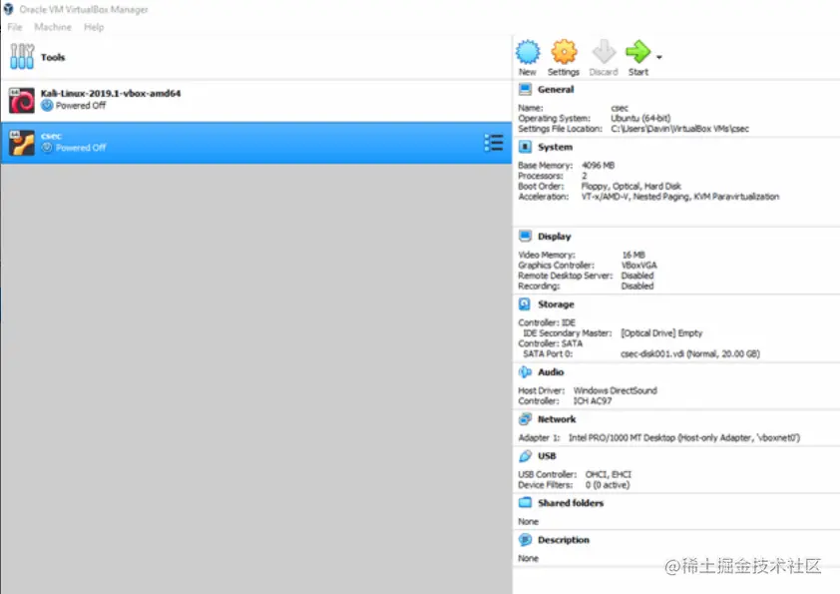Click the Storage disk icon
This screenshot has height=594, width=840.
pyautogui.click(x=525, y=303)
